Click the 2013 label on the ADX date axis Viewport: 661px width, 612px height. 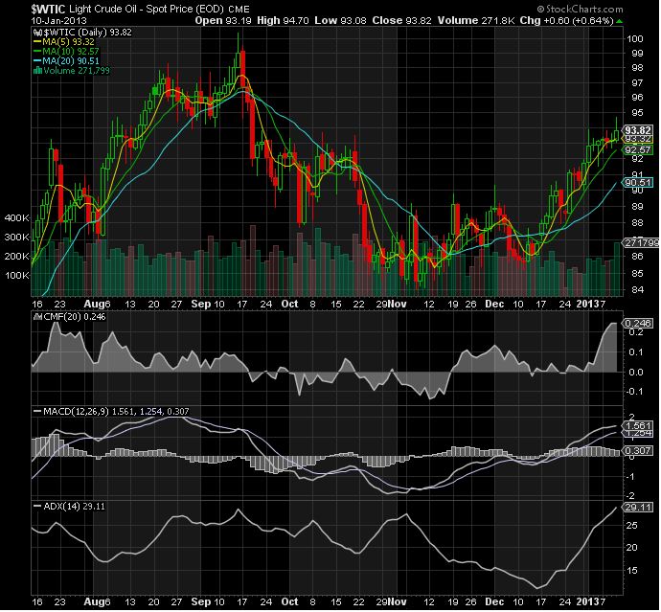(x=587, y=601)
